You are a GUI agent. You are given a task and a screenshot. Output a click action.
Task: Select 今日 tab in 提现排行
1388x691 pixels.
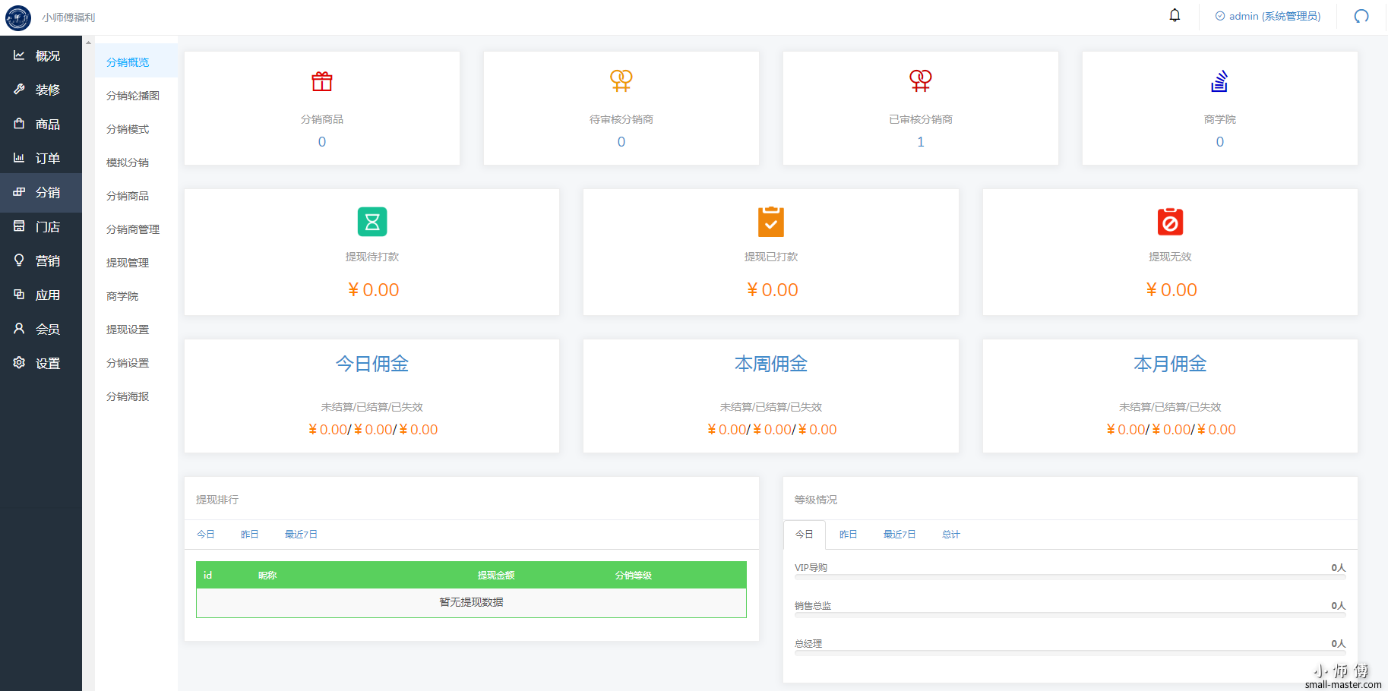click(206, 535)
